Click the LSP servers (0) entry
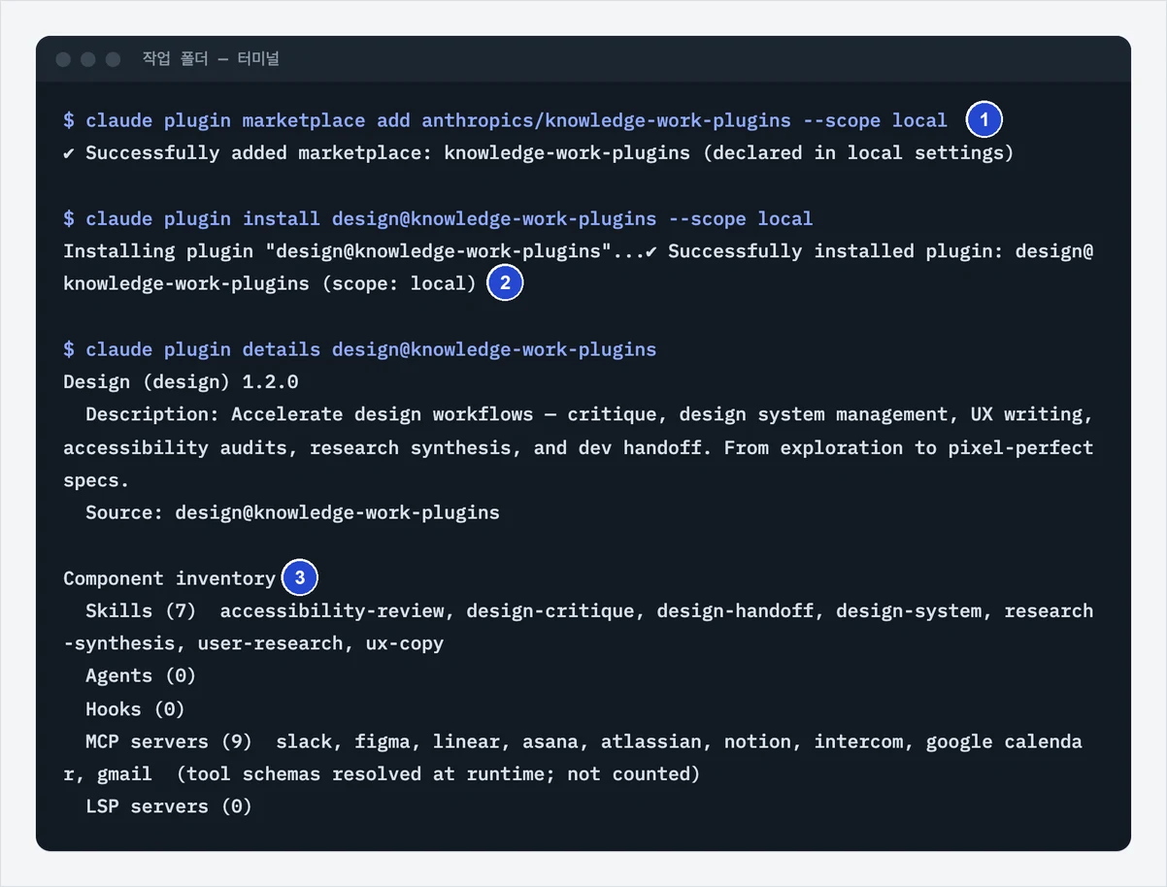The image size is (1167, 887). (x=169, y=806)
